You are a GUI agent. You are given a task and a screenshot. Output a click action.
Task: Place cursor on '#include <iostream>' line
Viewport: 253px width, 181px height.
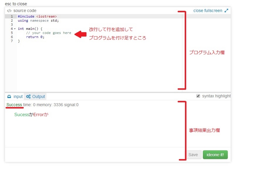point(37,16)
